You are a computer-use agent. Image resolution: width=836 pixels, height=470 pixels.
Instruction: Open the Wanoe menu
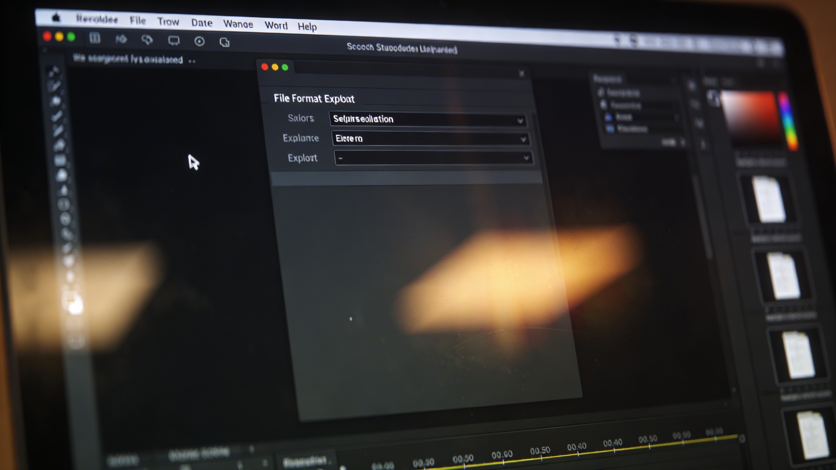[x=238, y=24]
